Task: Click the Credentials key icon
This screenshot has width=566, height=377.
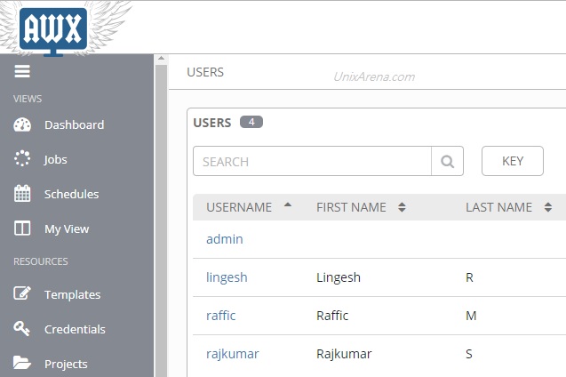Action: 23,329
